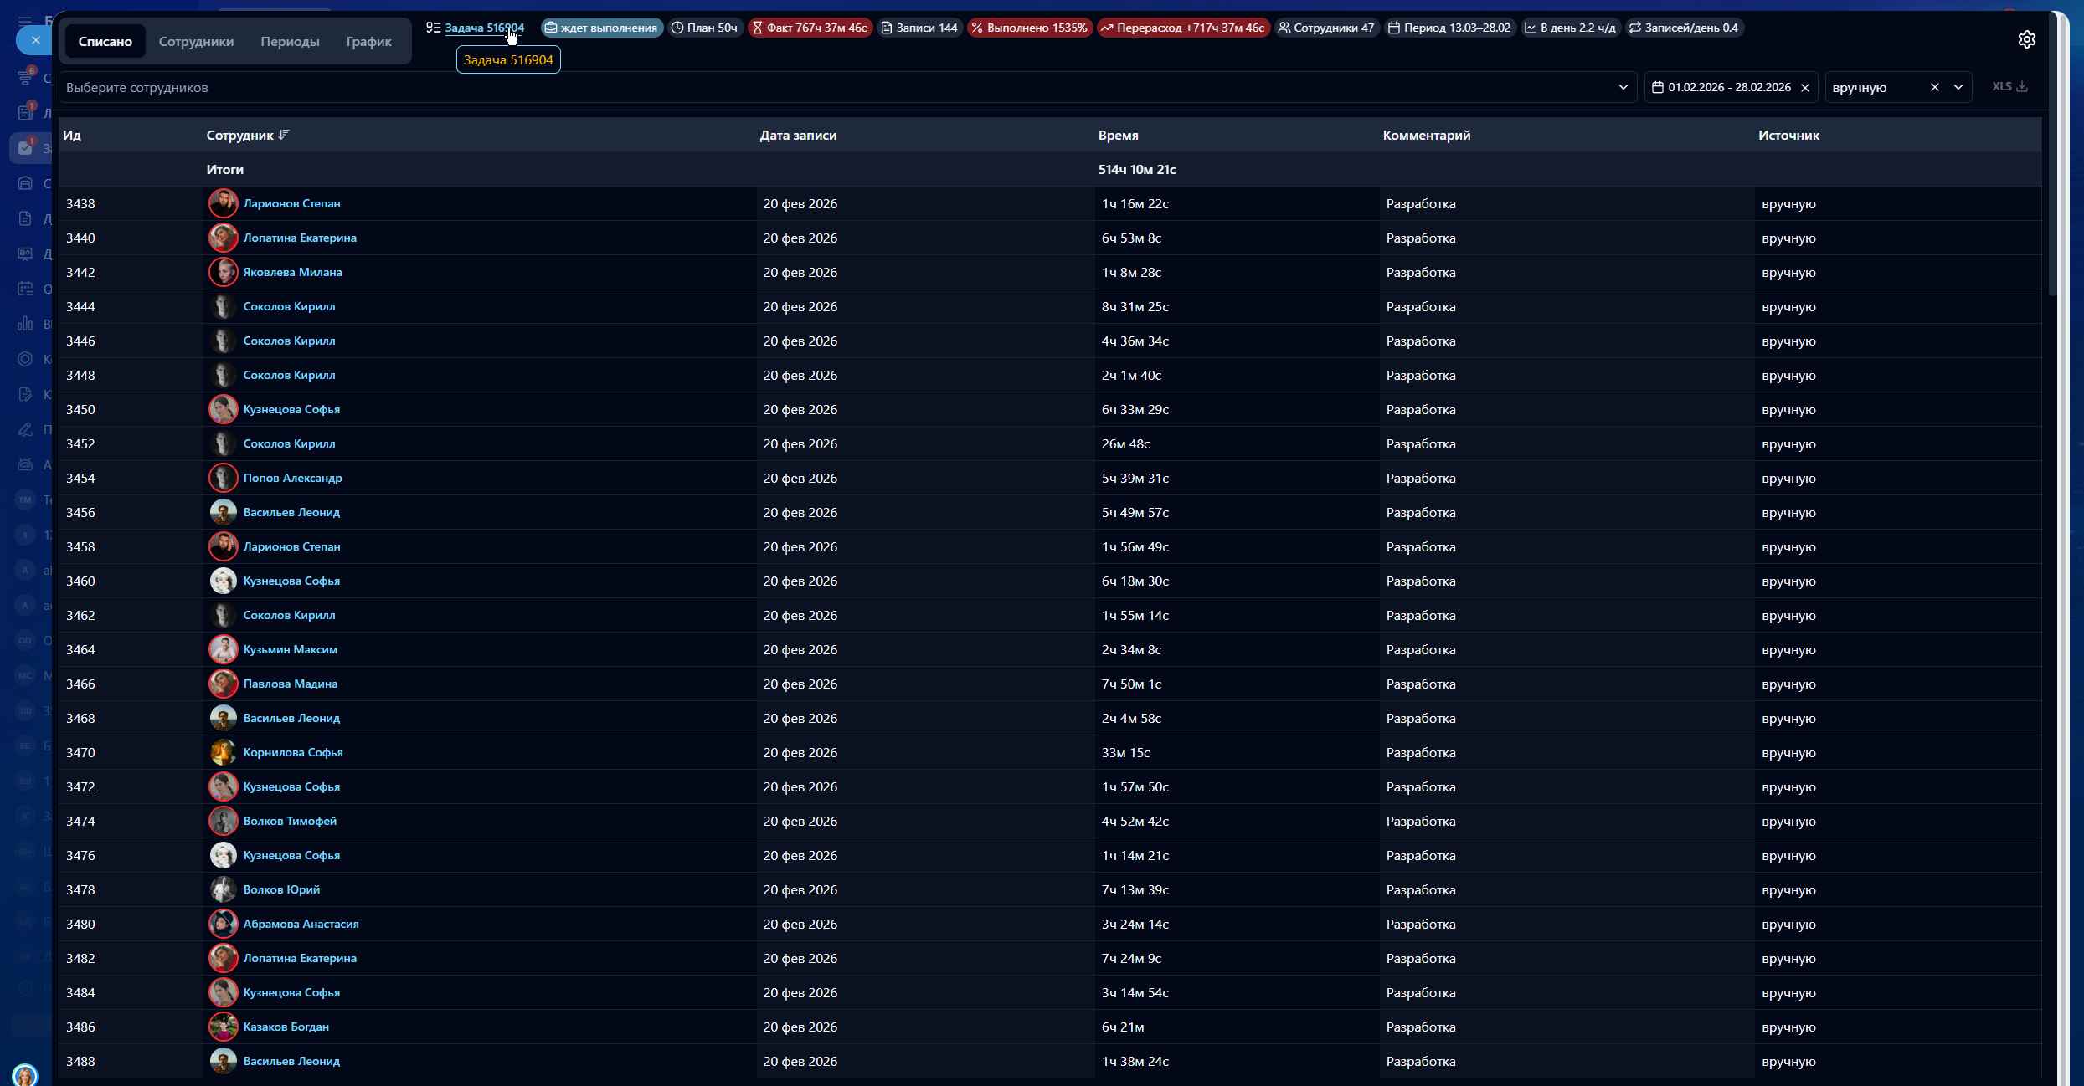The height and width of the screenshot is (1086, 2084).
Task: Switch to the График tab
Action: click(368, 41)
